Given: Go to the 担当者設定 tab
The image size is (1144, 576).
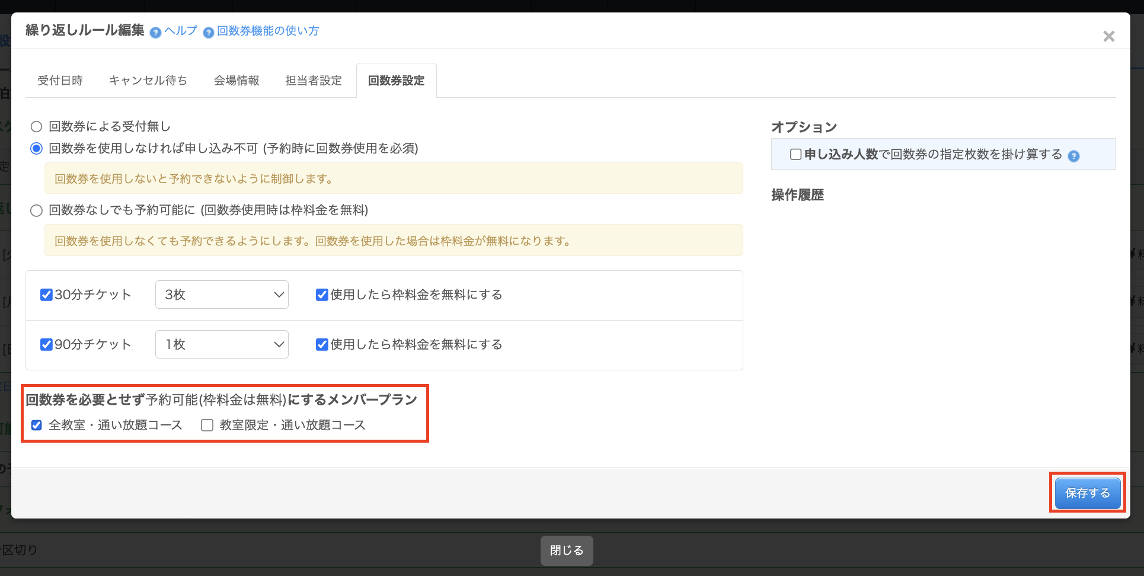Looking at the screenshot, I should click(x=314, y=81).
